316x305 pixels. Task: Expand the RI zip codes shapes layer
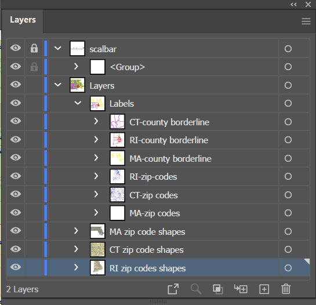point(76,267)
